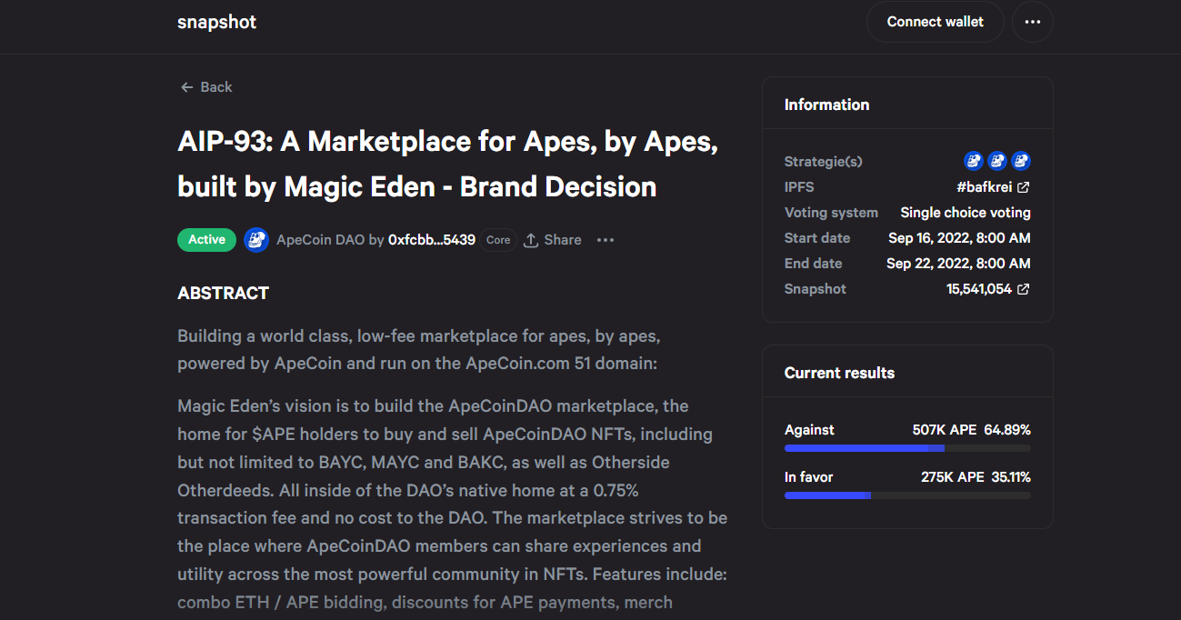Open the ApeCoin DAO space link
The height and width of the screenshot is (620, 1181).
point(320,240)
